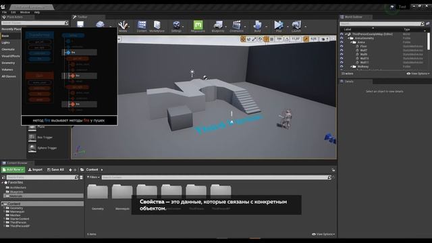The height and width of the screenshot is (243, 432).
Task: Hide the Wall11 actor in outliner
Action: pos(342,63)
